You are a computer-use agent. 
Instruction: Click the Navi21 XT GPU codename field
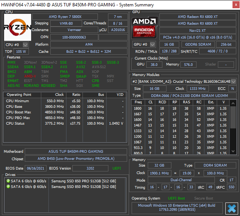pyautogui.click(x=198, y=31)
